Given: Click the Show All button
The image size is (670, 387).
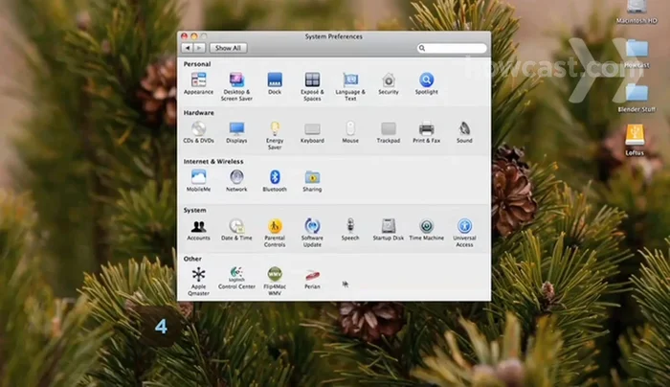Looking at the screenshot, I should point(228,47).
